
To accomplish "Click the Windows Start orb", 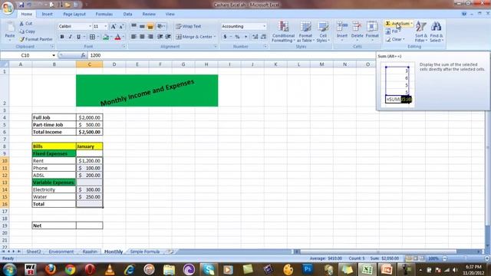I will click(x=9, y=269).
